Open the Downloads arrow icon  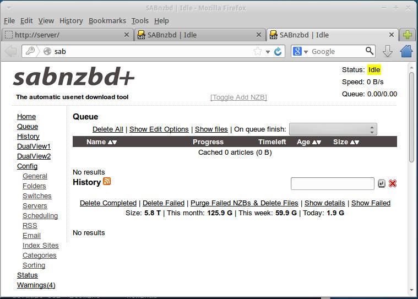pyautogui.click(x=387, y=51)
